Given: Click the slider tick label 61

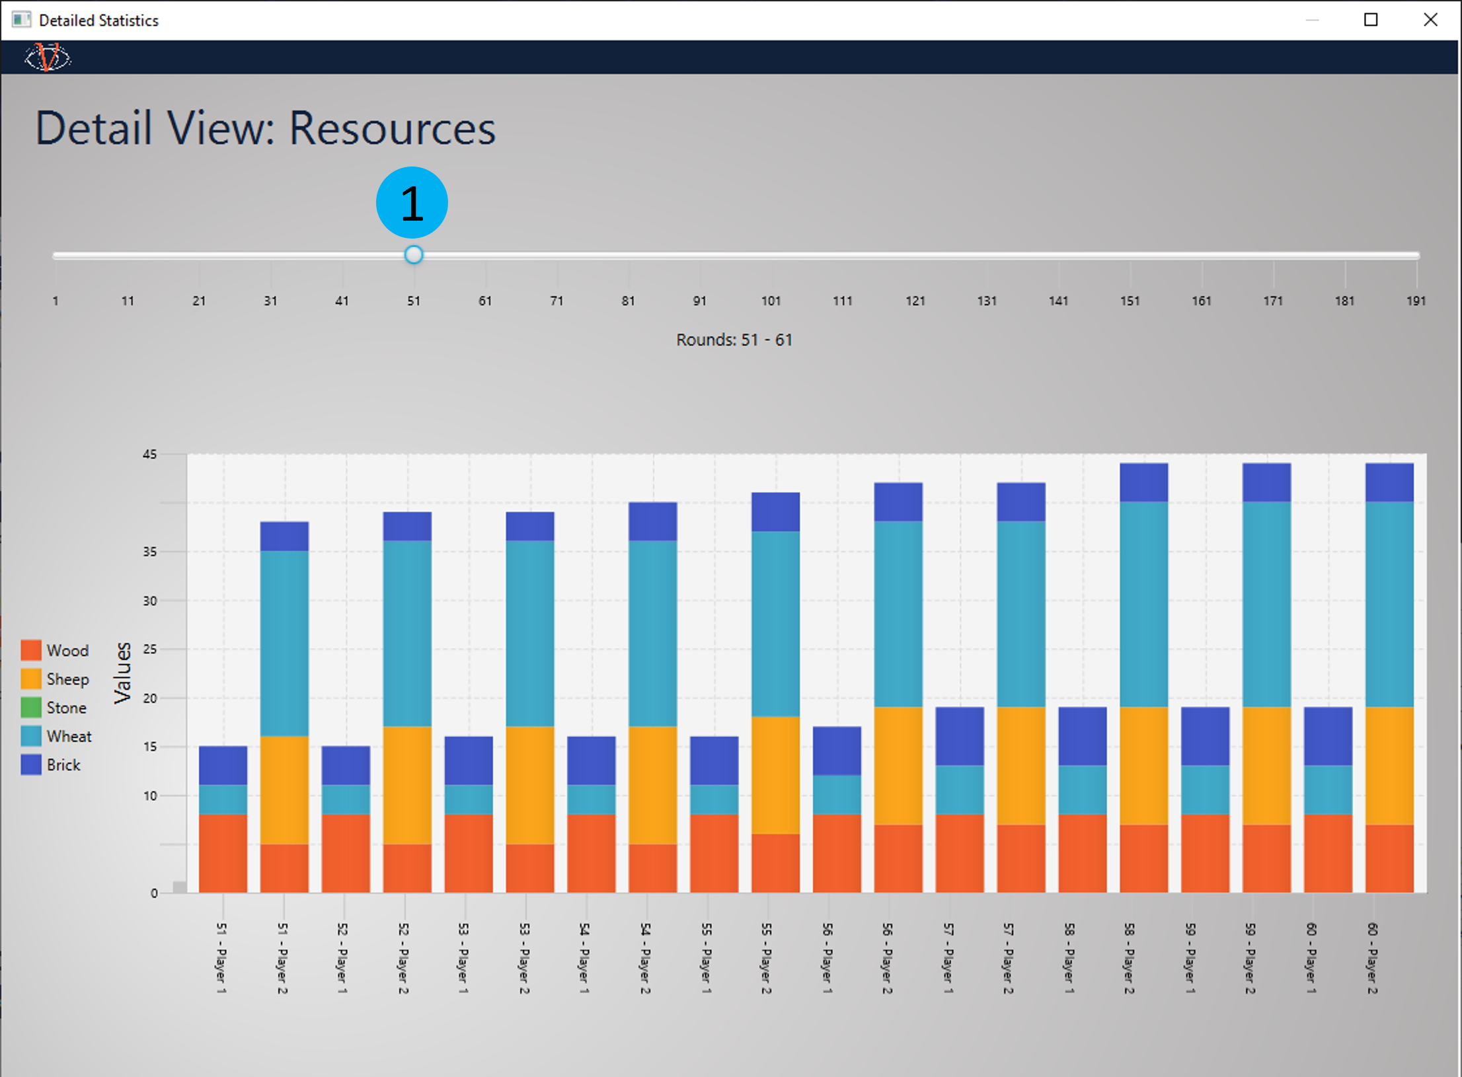Looking at the screenshot, I should [485, 301].
